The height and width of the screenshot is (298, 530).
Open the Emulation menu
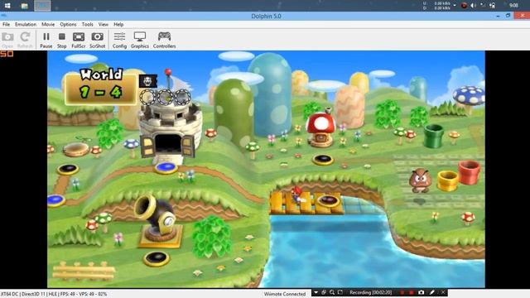pos(26,24)
